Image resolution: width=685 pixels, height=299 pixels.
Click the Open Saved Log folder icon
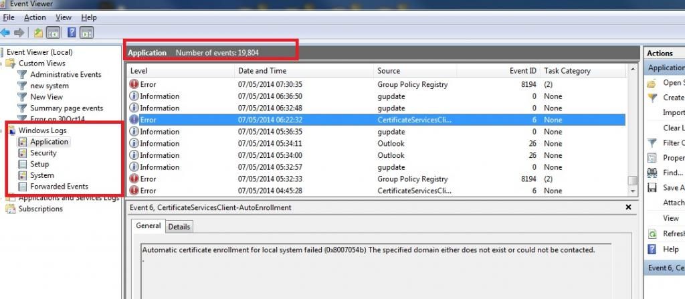[x=652, y=83]
